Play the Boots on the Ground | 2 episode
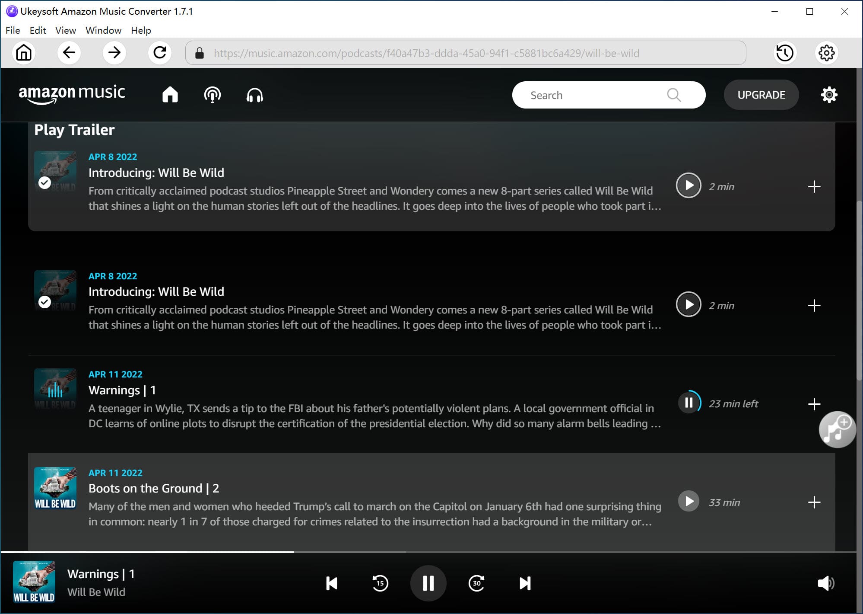863x614 pixels. 688,501
